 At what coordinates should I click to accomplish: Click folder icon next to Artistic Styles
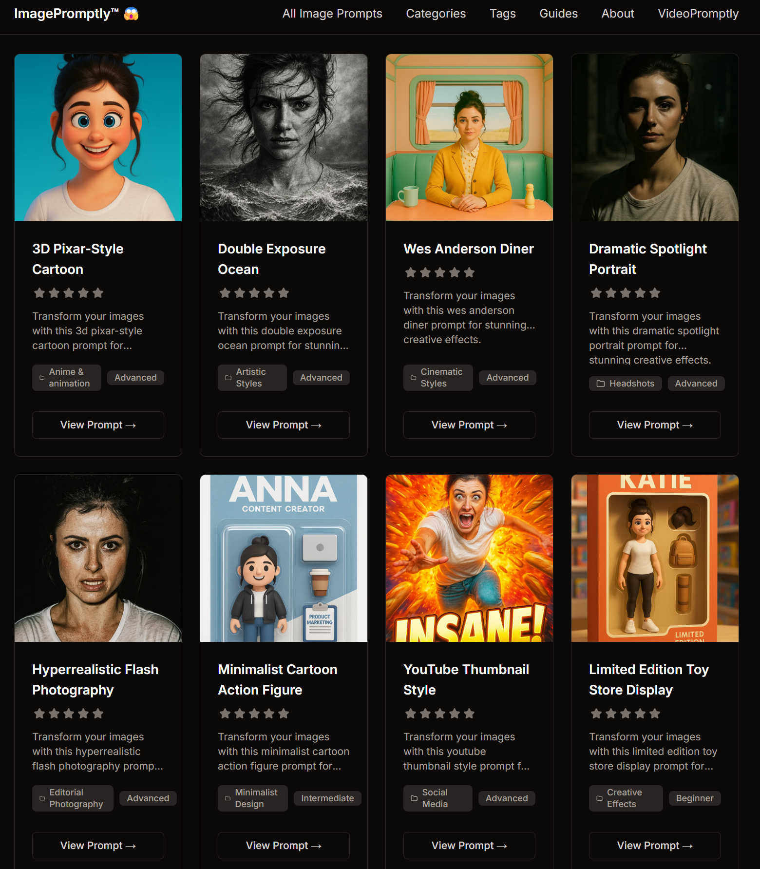pos(228,378)
